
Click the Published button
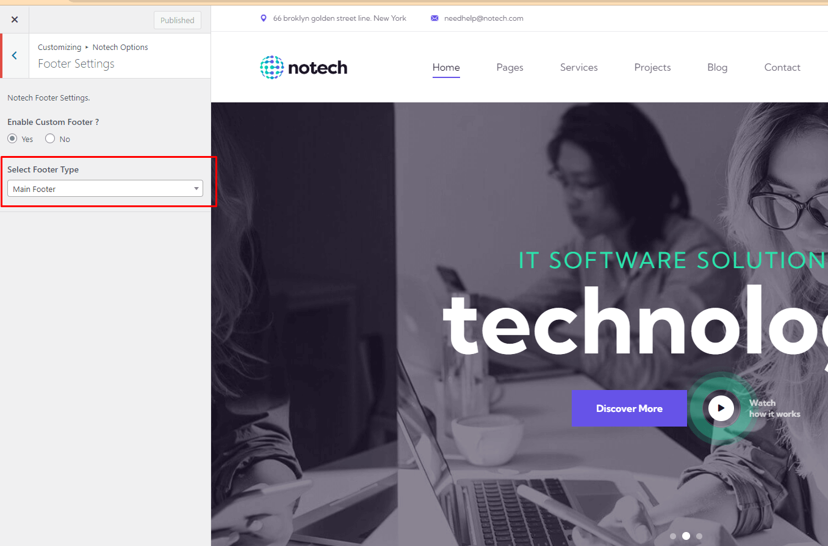click(x=178, y=20)
